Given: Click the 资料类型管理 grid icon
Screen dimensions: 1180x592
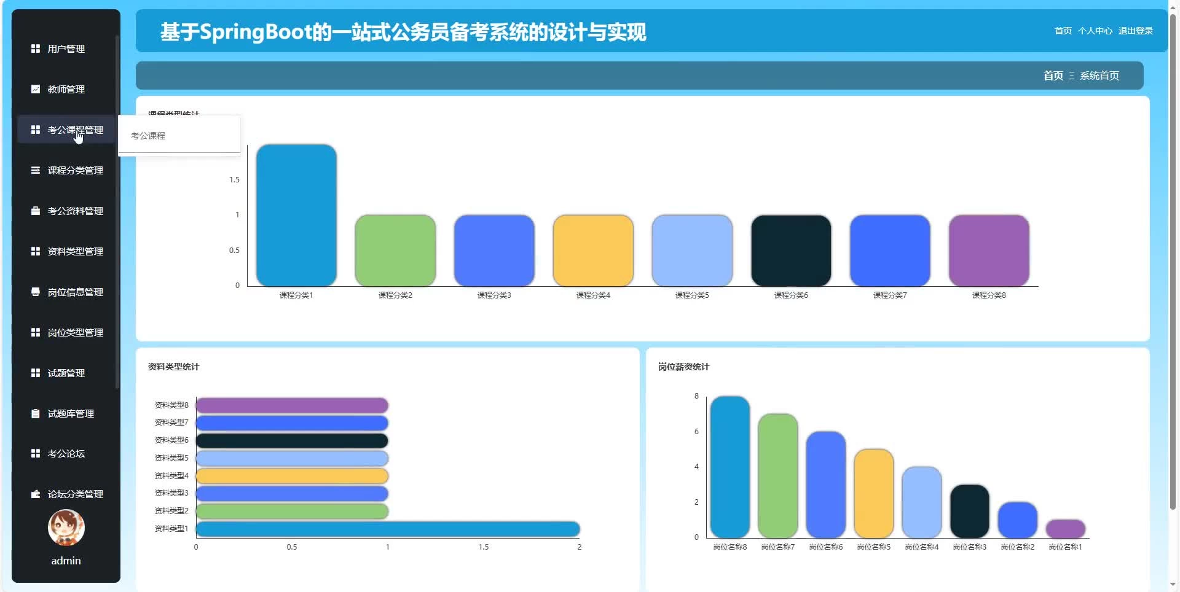Looking at the screenshot, I should (36, 251).
